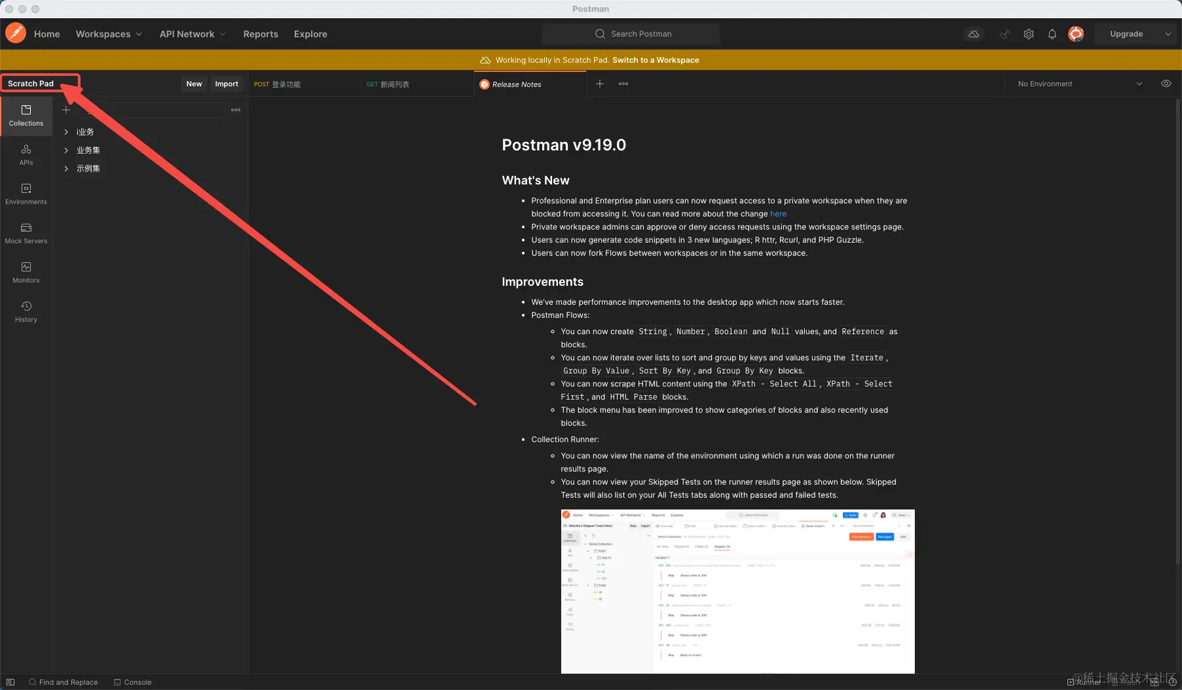The height and width of the screenshot is (690, 1182).
Task: Click the 'Collection Runner:' bullet text
Action: click(x=565, y=440)
